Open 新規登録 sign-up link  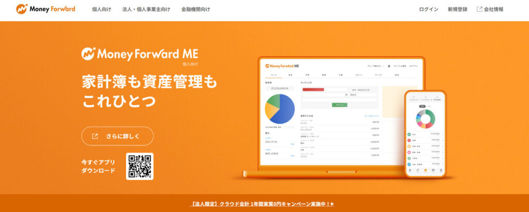(458, 9)
